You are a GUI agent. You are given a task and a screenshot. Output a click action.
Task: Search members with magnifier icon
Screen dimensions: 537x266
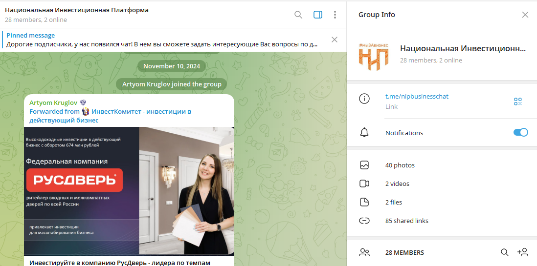point(504,252)
